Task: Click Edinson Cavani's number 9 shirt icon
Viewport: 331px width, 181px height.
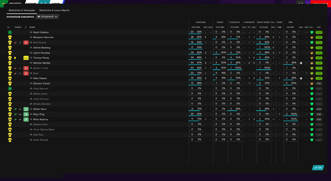Action: pos(10,83)
